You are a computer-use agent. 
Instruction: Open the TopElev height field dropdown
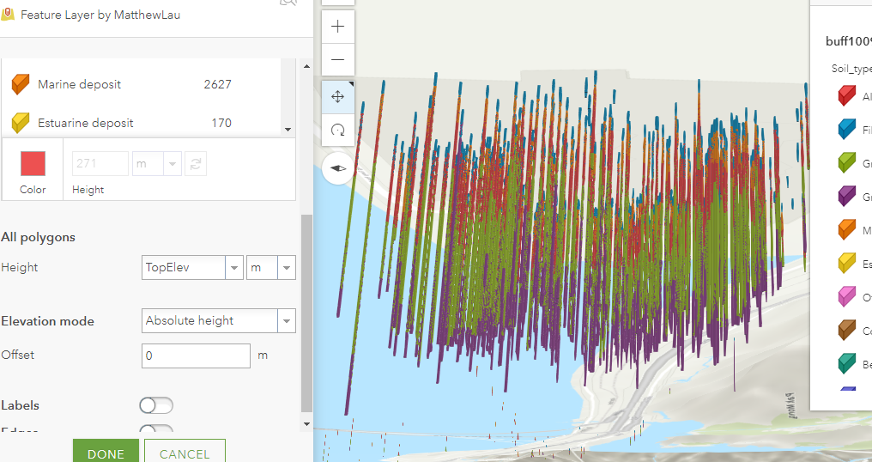(x=234, y=268)
